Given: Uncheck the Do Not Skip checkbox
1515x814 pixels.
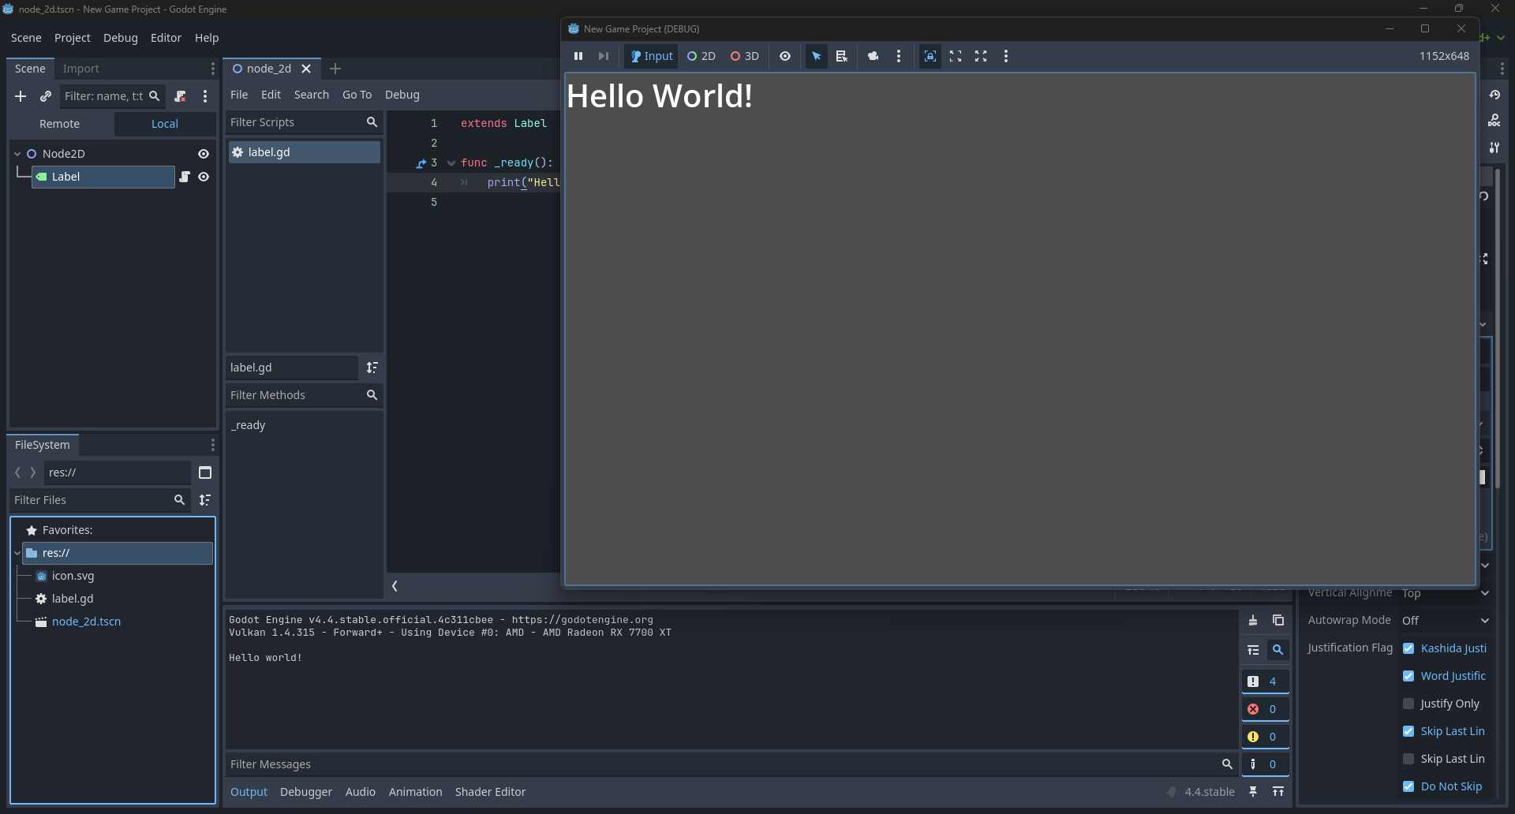Looking at the screenshot, I should tap(1408, 786).
